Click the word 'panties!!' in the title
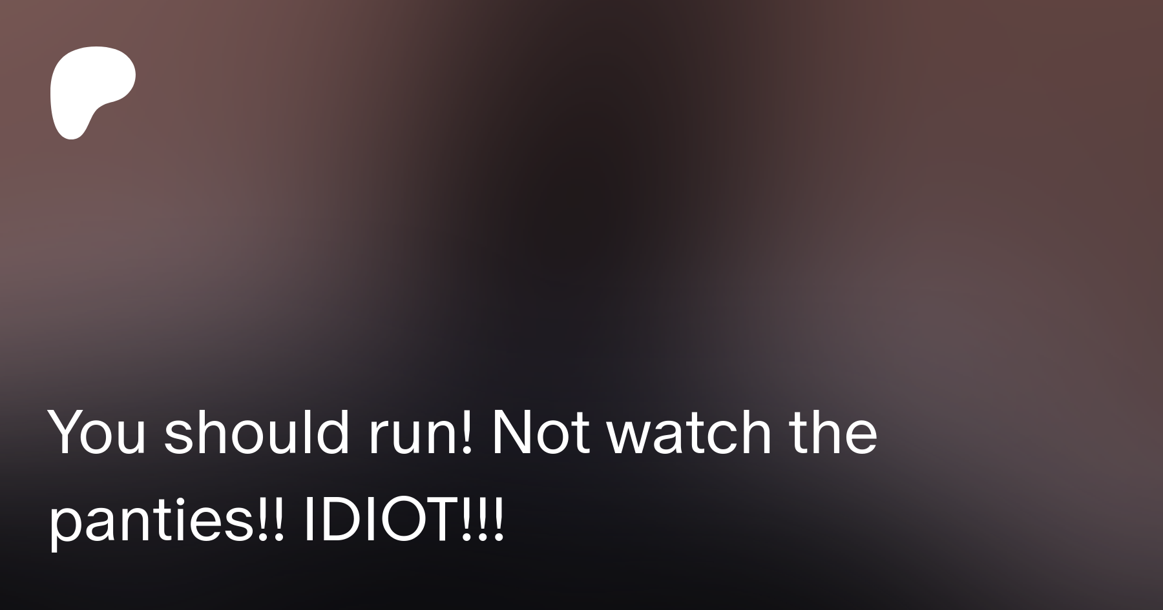 tap(167, 522)
